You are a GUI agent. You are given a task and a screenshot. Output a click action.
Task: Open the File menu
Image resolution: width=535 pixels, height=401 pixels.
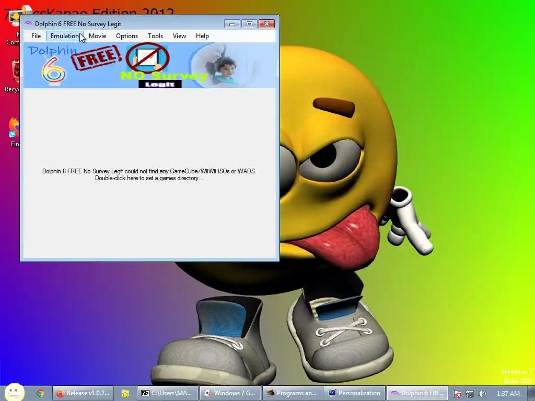pos(36,36)
